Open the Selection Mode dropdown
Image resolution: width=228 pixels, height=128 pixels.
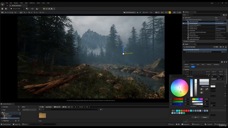[x=16, y=9]
